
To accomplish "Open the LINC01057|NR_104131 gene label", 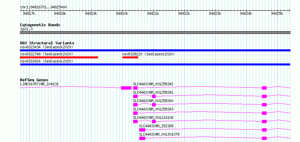I will coord(39,84).
